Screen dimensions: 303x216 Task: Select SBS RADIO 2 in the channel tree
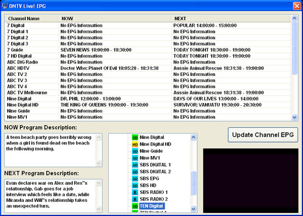pyautogui.click(x=154, y=199)
